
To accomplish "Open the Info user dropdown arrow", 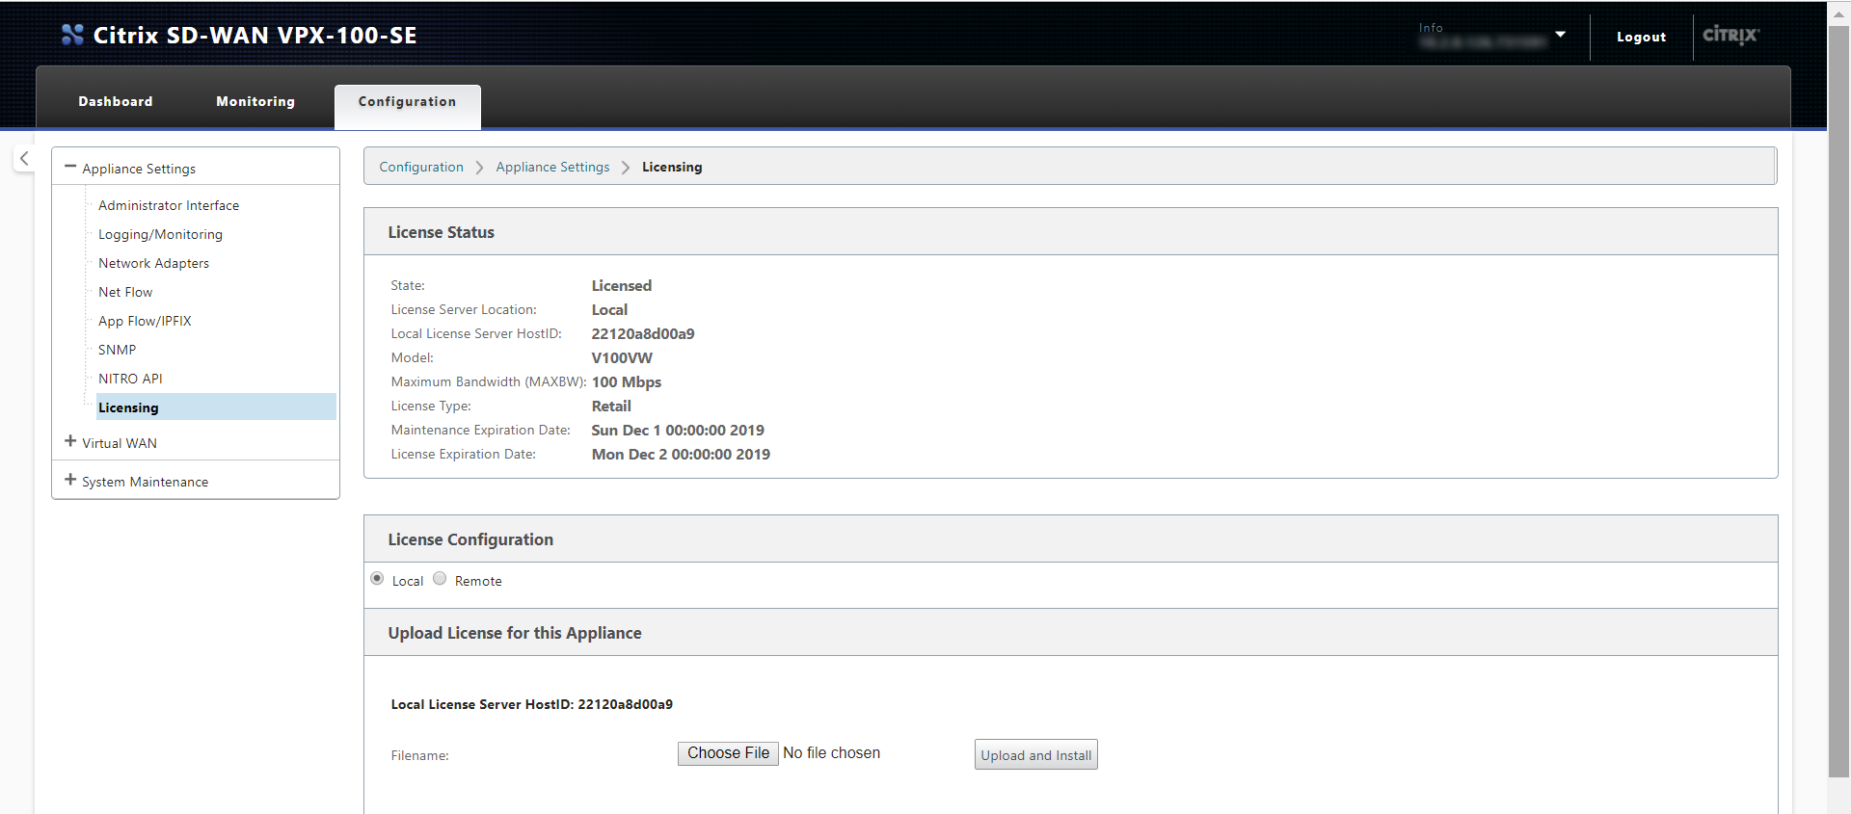I will (1560, 35).
